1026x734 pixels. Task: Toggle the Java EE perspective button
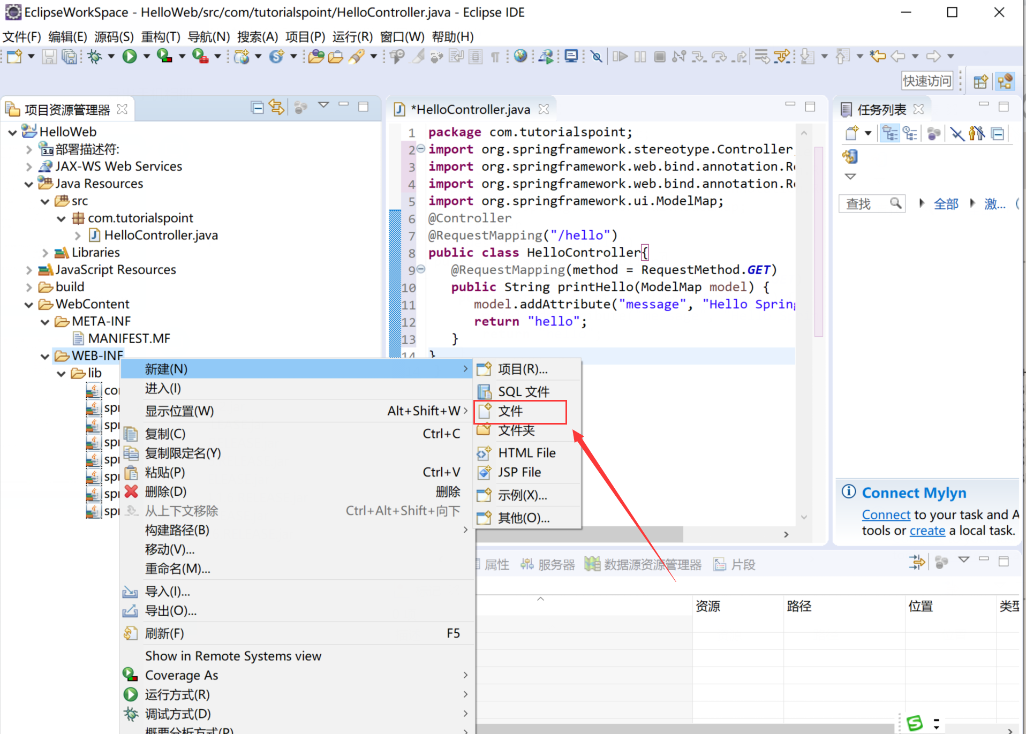tap(1005, 81)
